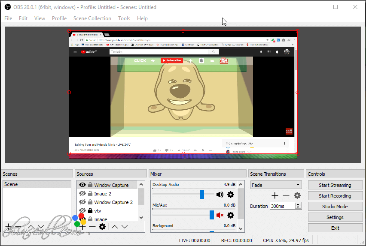This screenshot has height=246, width=366.
Task: Show the vtv source via its eye icon
Action: (82, 210)
